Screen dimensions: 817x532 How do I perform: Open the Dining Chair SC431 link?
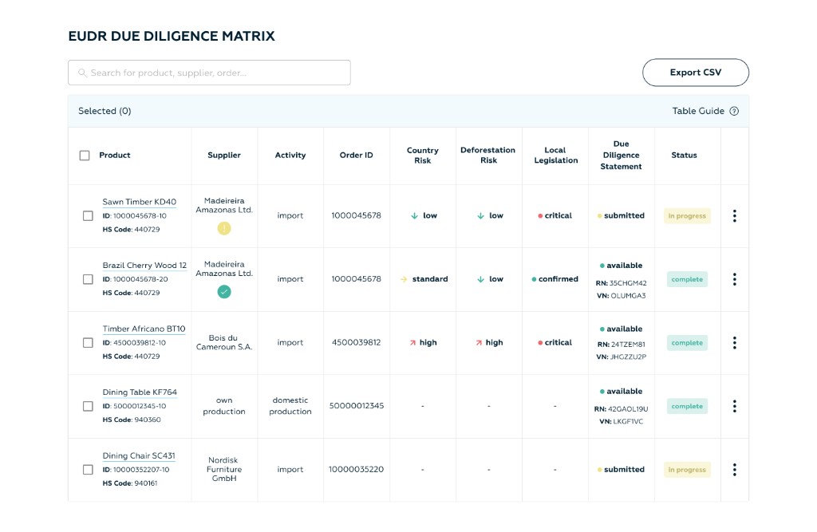(139, 455)
